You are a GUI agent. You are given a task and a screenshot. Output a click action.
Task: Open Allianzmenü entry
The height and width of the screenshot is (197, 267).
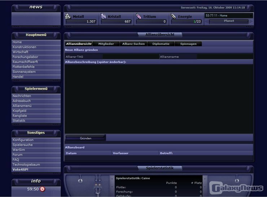coord(36,106)
